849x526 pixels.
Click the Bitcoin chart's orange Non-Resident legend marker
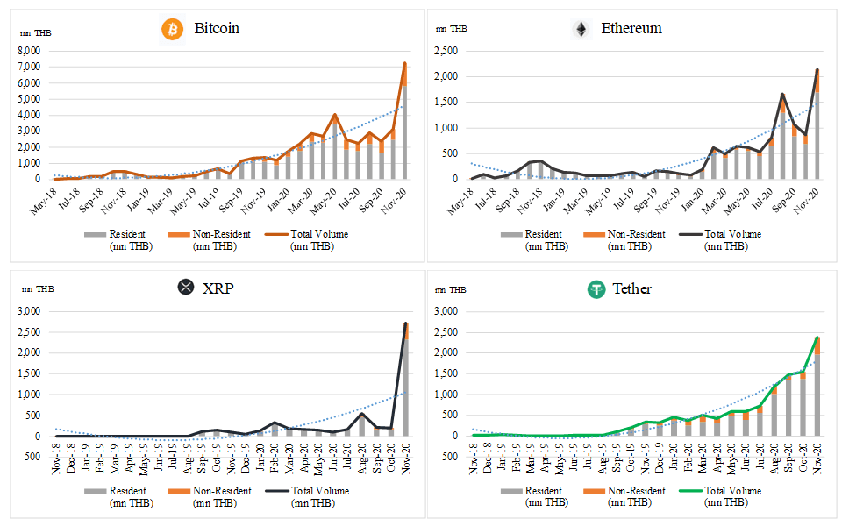[x=179, y=234]
